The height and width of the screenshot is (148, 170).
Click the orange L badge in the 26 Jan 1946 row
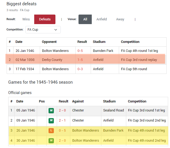point(51,131)
